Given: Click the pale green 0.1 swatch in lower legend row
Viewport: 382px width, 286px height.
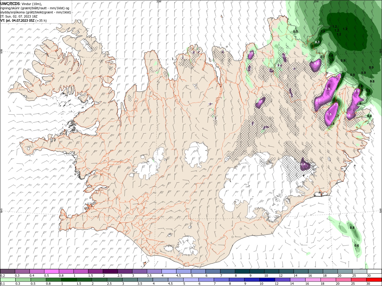Looking at the screenshot, I should [x=8, y=280].
